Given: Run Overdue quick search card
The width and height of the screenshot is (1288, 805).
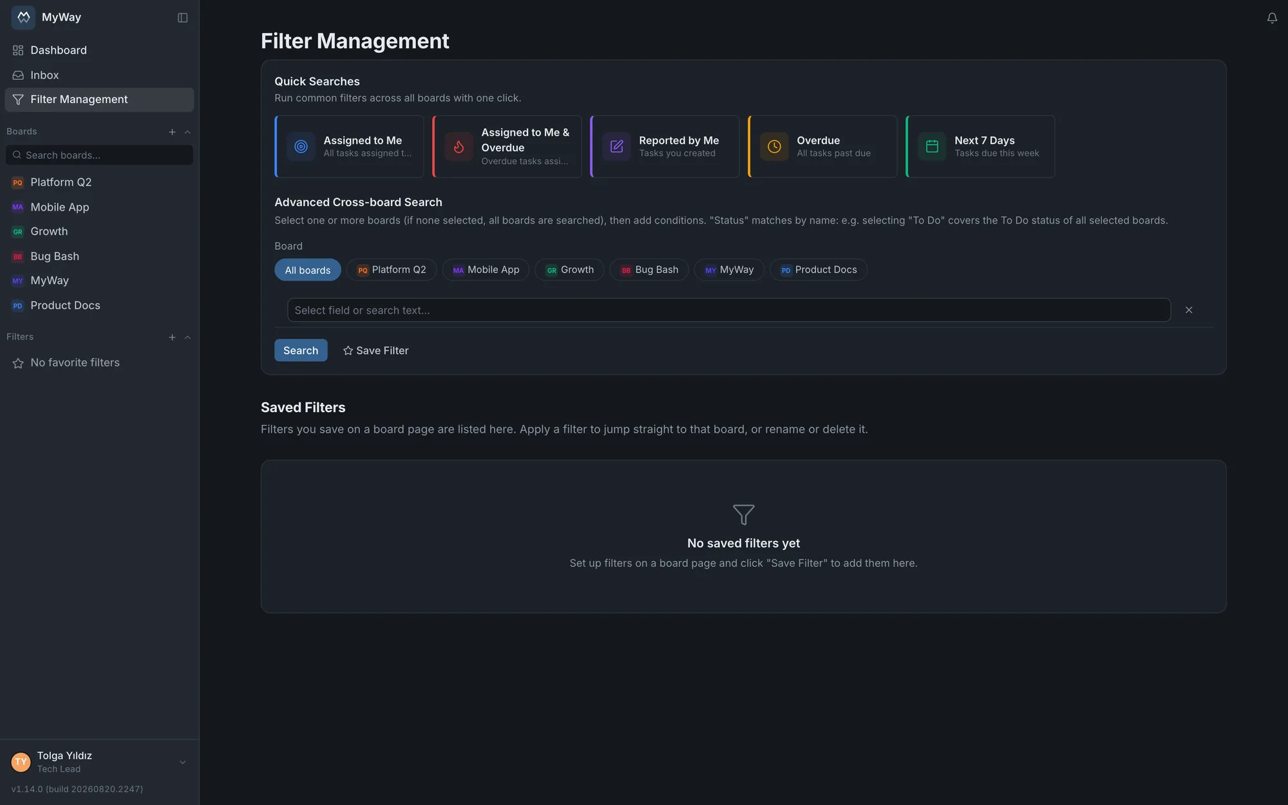Looking at the screenshot, I should click(822, 147).
